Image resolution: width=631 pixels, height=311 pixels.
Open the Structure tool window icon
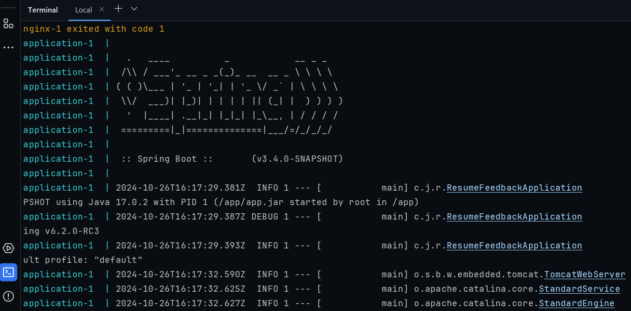pos(8,24)
